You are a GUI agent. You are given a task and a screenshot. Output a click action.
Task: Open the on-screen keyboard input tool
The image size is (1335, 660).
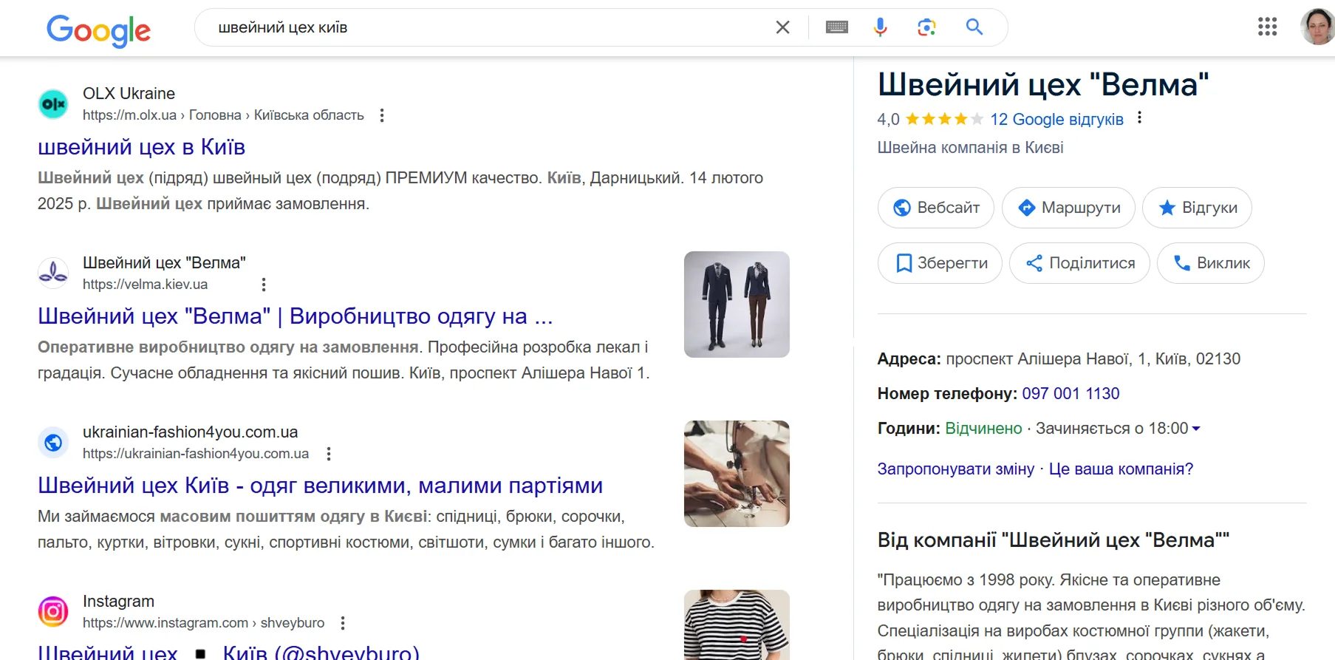click(x=836, y=27)
